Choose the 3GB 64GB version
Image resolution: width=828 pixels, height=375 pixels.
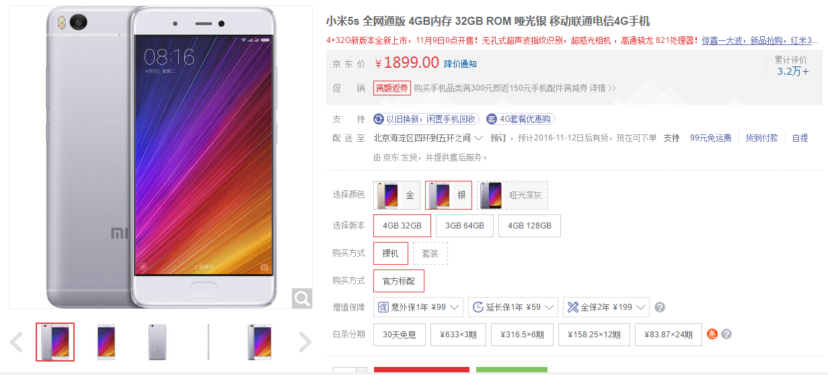[465, 226]
